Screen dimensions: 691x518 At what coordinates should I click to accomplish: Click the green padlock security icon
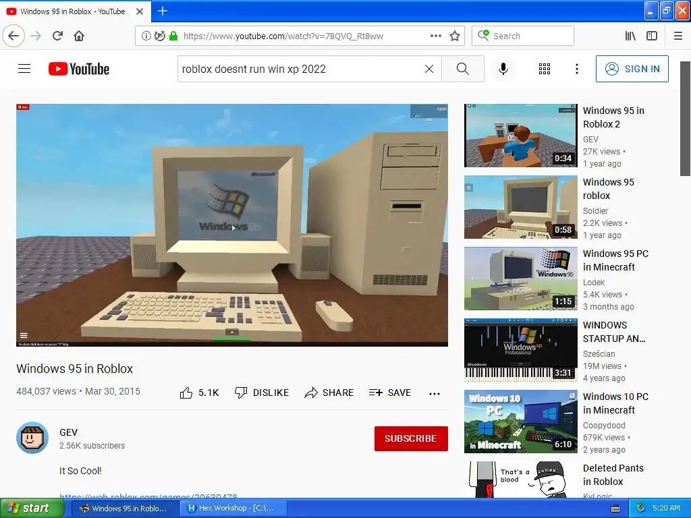click(173, 36)
